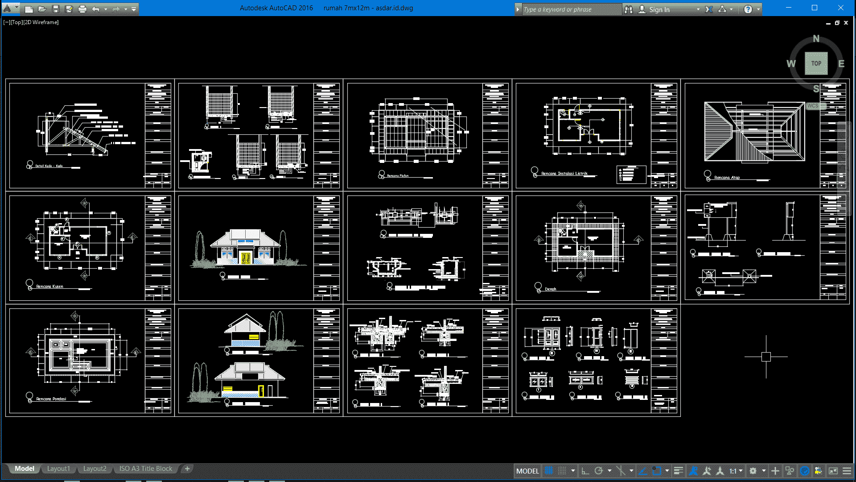The height and width of the screenshot is (482, 856).
Task: Redo the last undone action
Action: [x=116, y=9]
